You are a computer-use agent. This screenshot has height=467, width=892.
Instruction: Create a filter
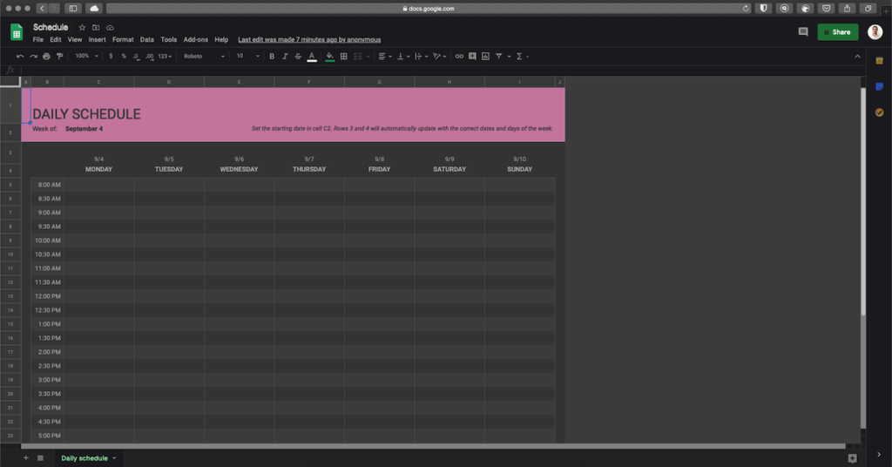click(x=499, y=57)
